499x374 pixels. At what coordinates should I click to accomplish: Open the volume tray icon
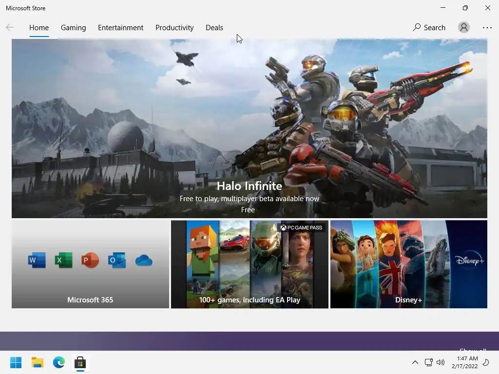click(x=441, y=362)
